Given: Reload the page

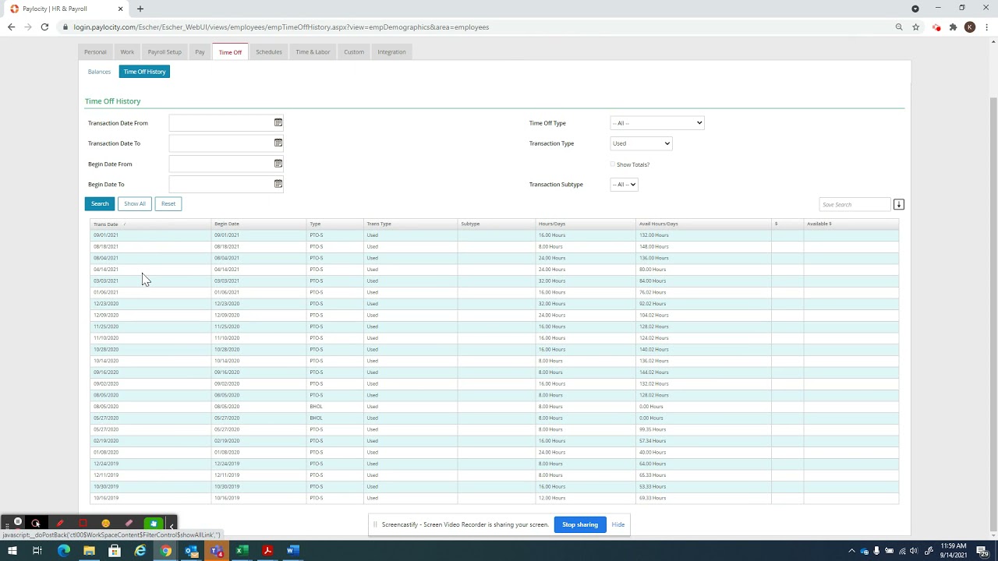Looking at the screenshot, I should tap(44, 27).
